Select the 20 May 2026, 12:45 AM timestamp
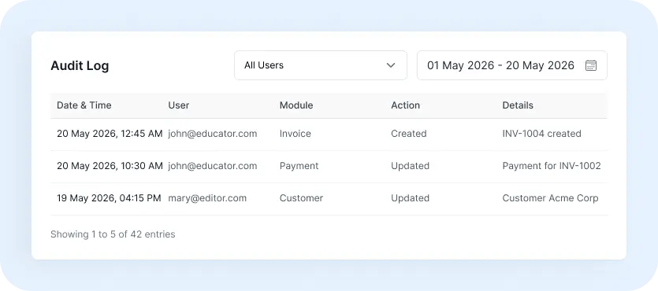Viewport: 658px width, 291px height. point(110,134)
